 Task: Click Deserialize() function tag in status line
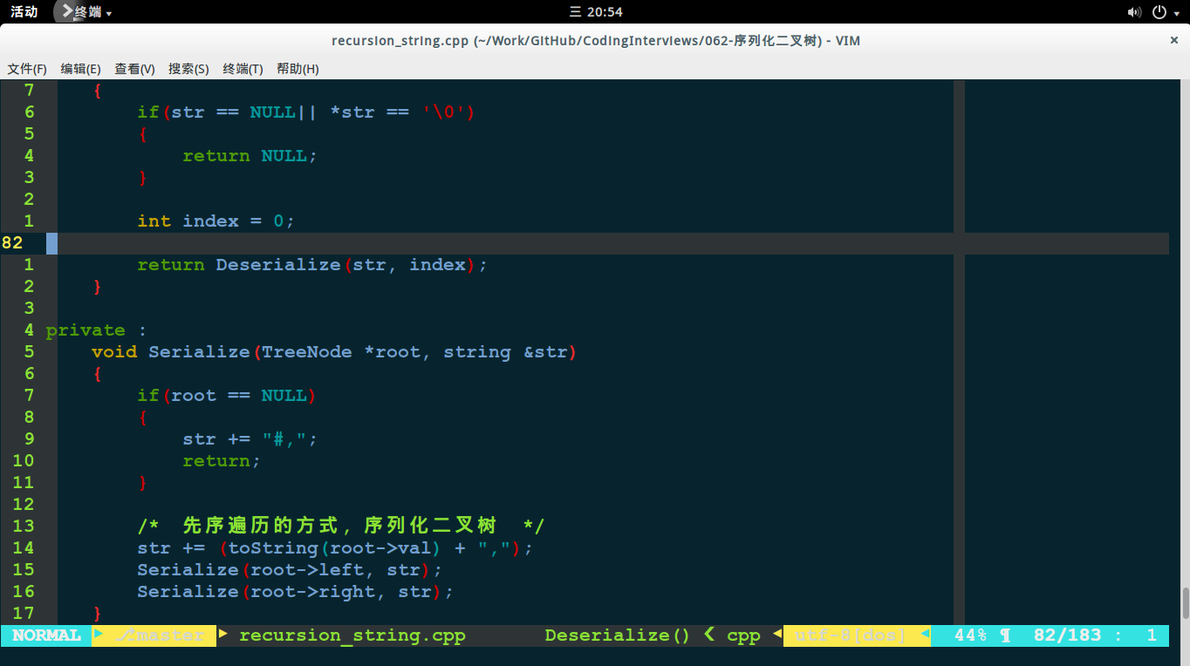pos(618,635)
